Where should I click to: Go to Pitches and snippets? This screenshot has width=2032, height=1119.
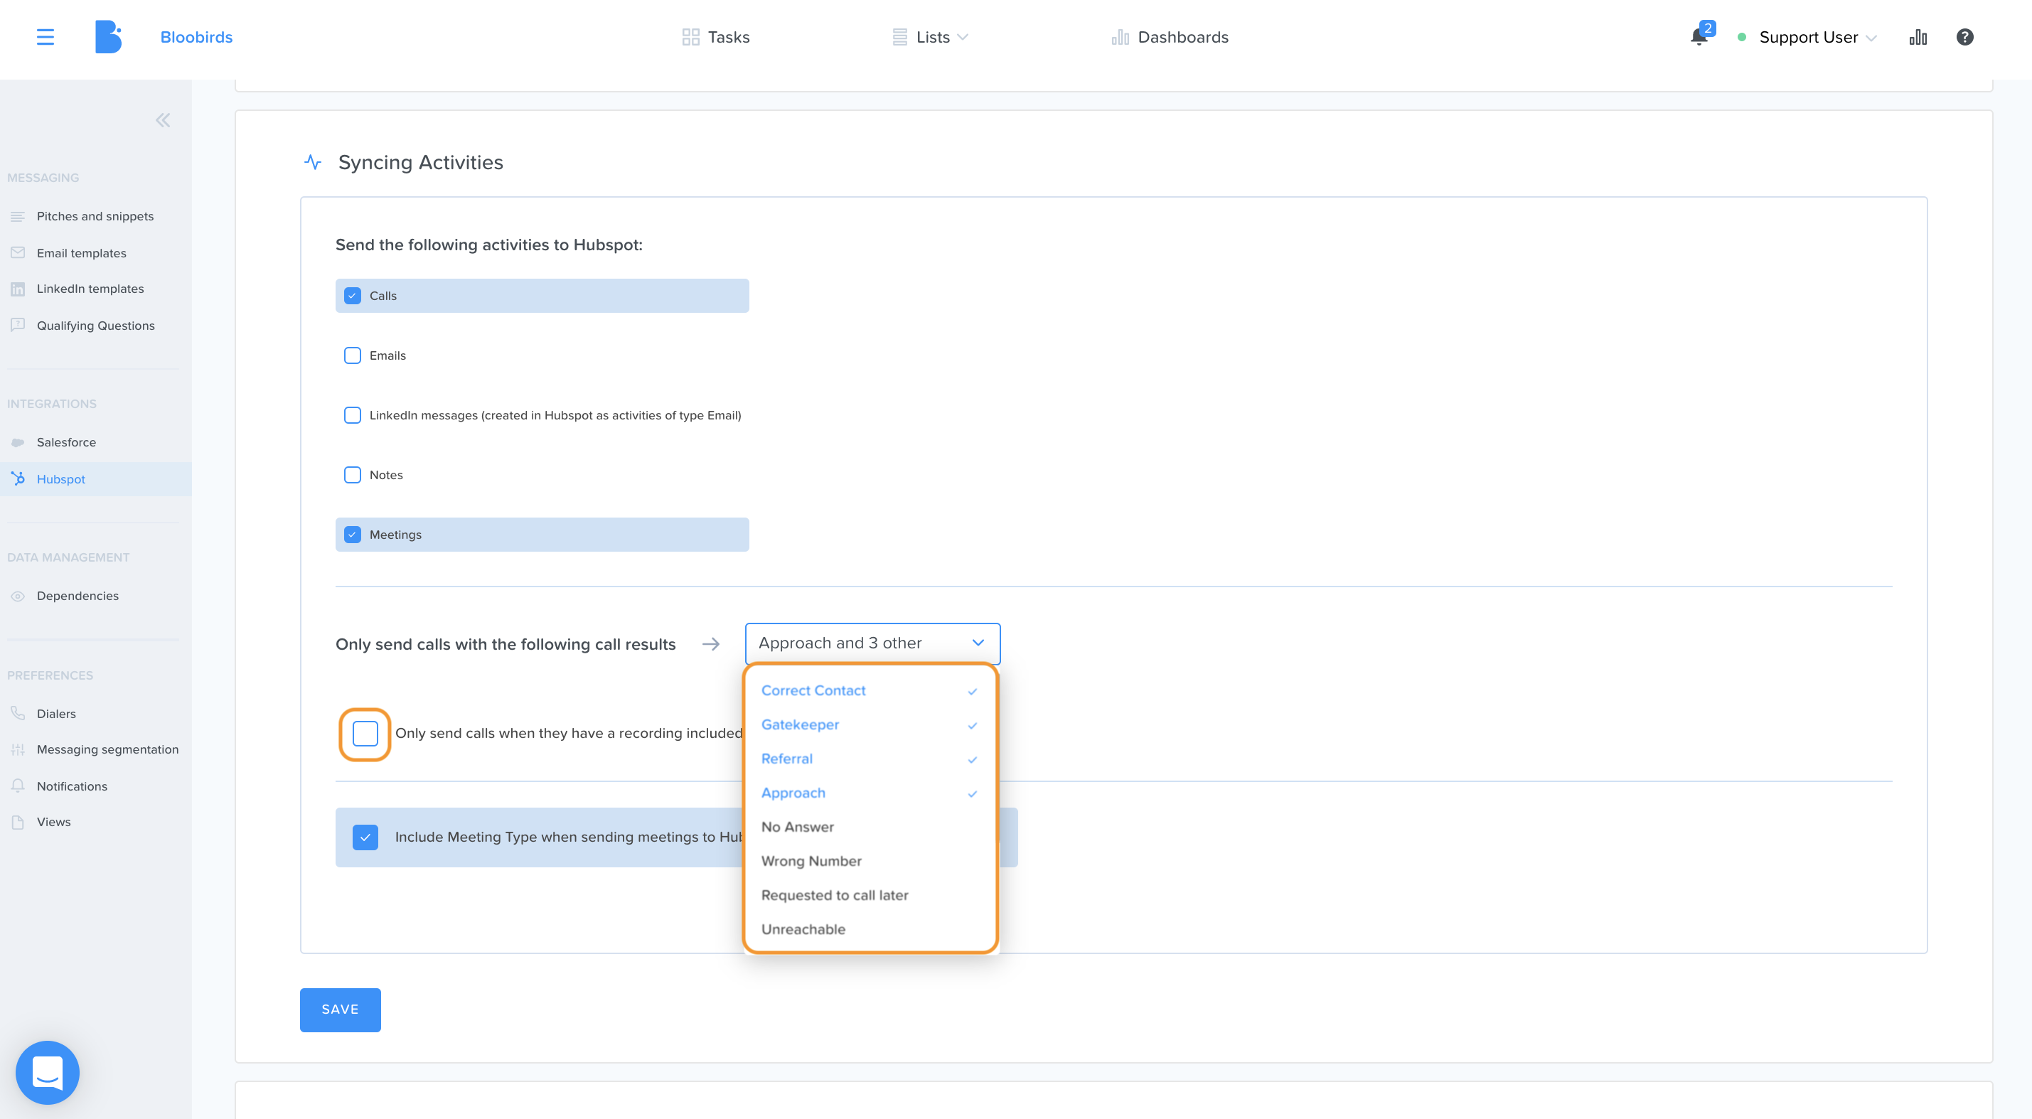click(95, 216)
